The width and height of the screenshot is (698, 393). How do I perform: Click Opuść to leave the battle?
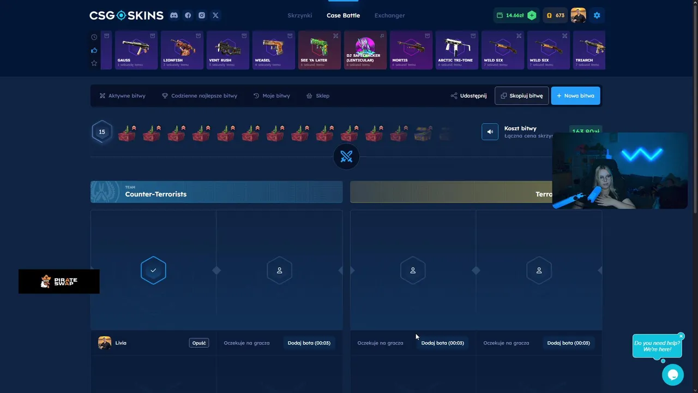[199, 343]
